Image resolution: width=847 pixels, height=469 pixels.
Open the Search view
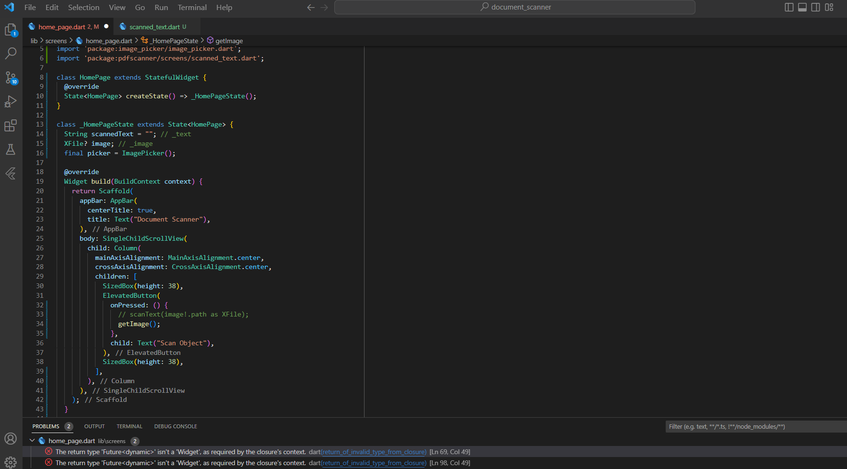point(11,53)
